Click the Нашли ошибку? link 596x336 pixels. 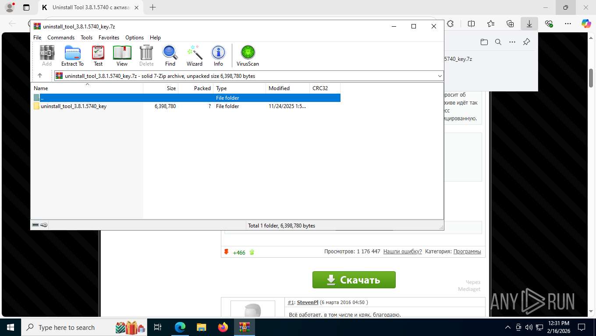click(x=402, y=252)
